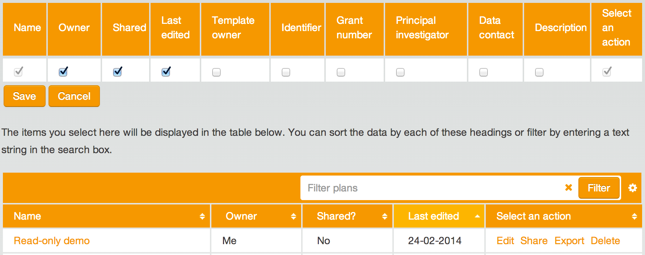645x255 pixels.
Task: Click the Filter button
Action: click(x=599, y=188)
